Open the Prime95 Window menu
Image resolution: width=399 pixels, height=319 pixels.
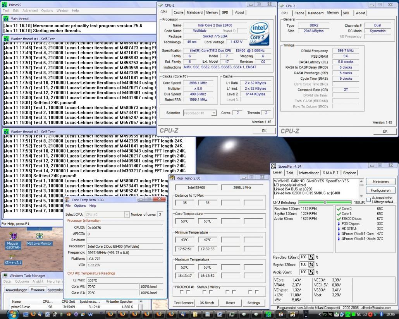pos(62,11)
